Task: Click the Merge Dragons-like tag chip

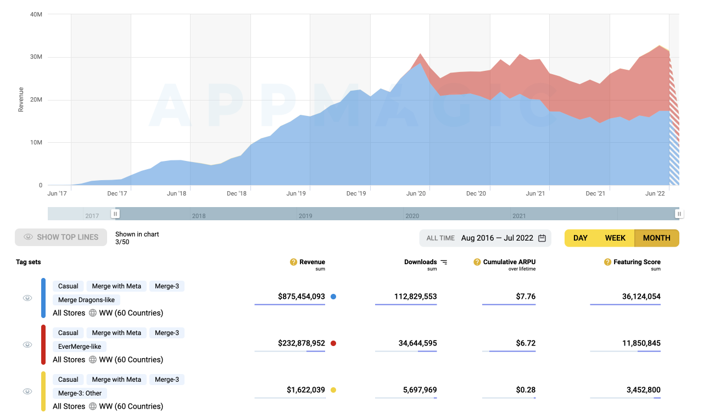Action: (x=86, y=300)
